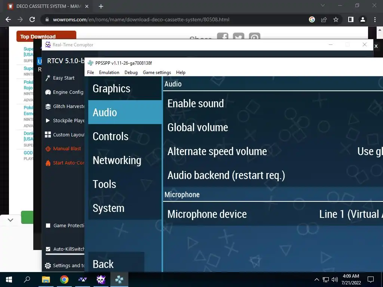Open Settings gear icon in RTCV
Screen dimensions: 383x287
48,266
